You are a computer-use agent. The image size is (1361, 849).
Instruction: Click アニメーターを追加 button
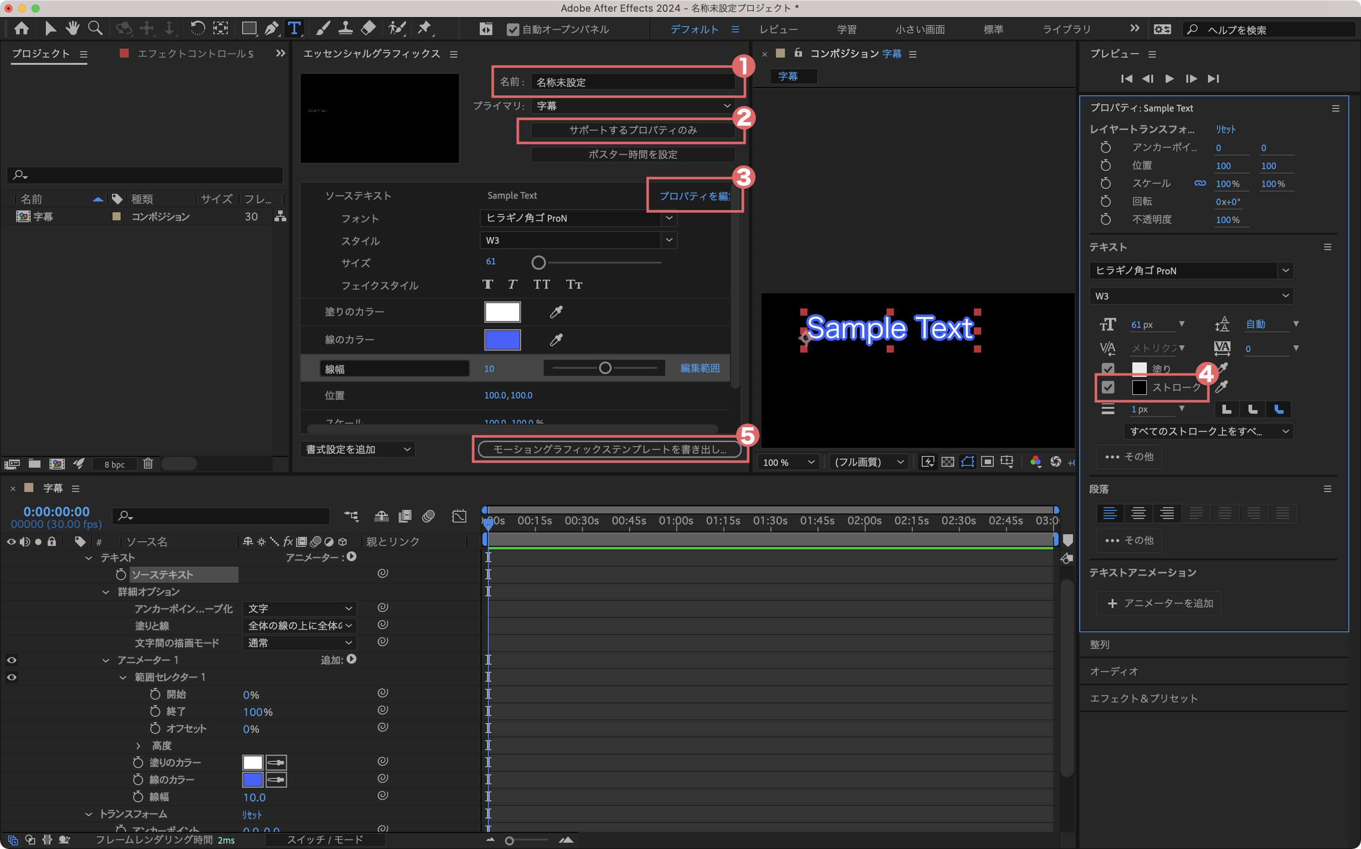tap(1159, 603)
